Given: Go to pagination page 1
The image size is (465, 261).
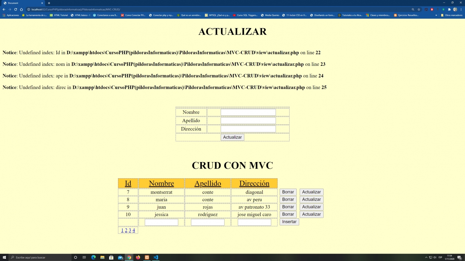Looking at the screenshot, I should (122, 230).
